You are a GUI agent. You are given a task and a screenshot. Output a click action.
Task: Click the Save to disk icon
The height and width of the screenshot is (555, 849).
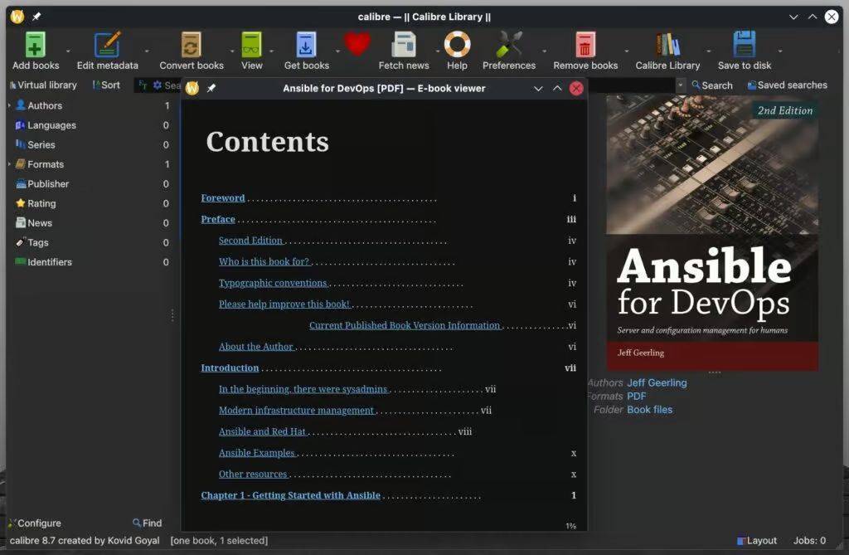744,45
